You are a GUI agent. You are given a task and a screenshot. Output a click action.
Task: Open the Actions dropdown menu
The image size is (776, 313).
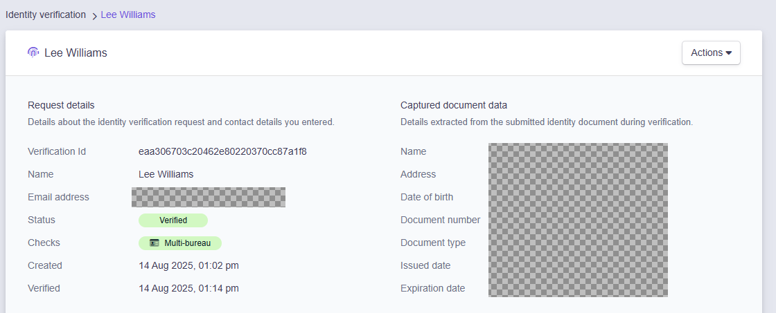click(710, 53)
